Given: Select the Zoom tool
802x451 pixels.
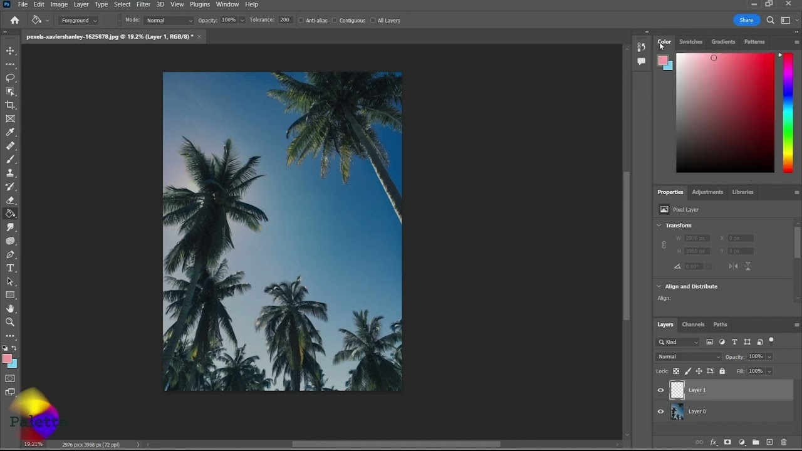Looking at the screenshot, I should click(10, 322).
